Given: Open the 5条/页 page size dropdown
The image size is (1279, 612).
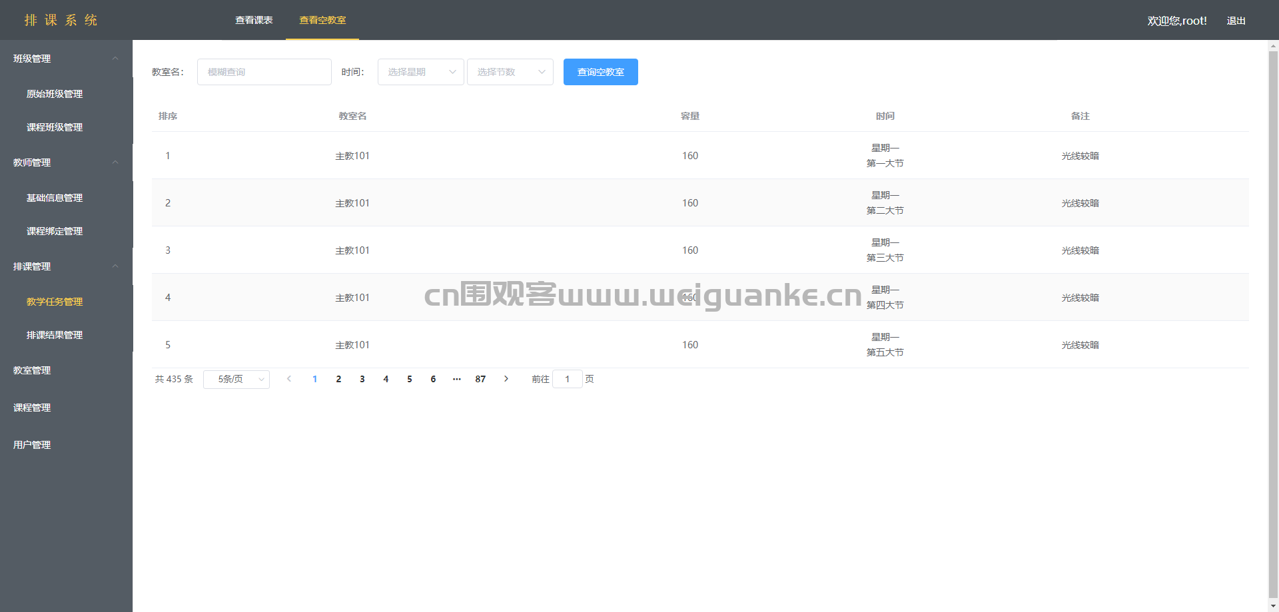Looking at the screenshot, I should pyautogui.click(x=236, y=379).
